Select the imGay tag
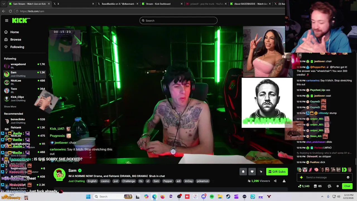357x201 pixels. (x=189, y=181)
